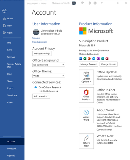130x160 pixels.
Task: Click the Microsoft 365 product name
Action: pyautogui.click(x=87, y=45)
